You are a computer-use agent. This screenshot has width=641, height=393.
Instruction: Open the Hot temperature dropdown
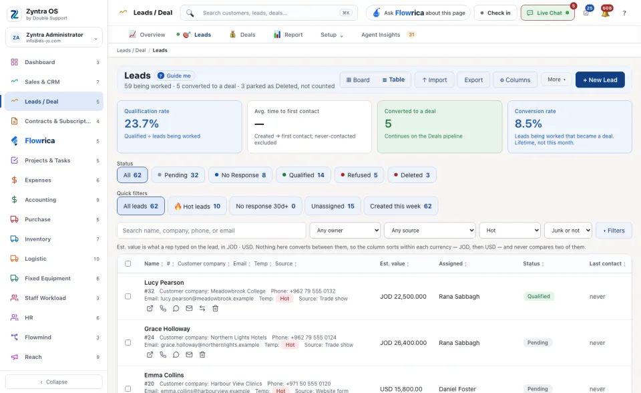(509, 231)
